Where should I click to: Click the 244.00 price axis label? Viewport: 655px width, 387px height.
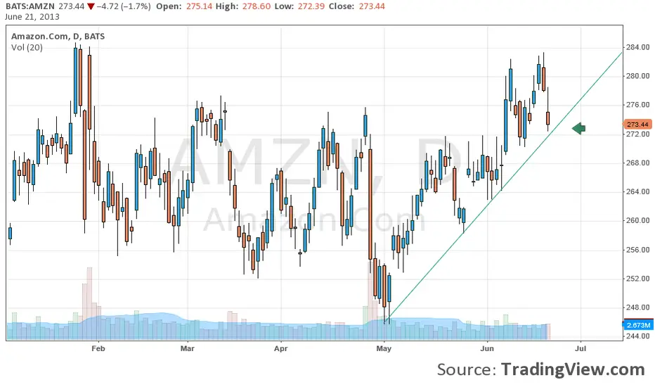(637, 336)
